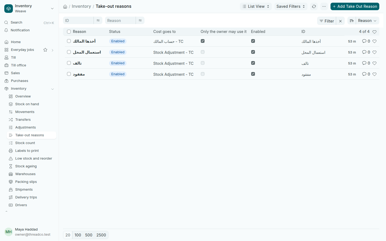Click Add Take Out Reason button
Viewport: 386px width, 241px height.
(355, 6)
